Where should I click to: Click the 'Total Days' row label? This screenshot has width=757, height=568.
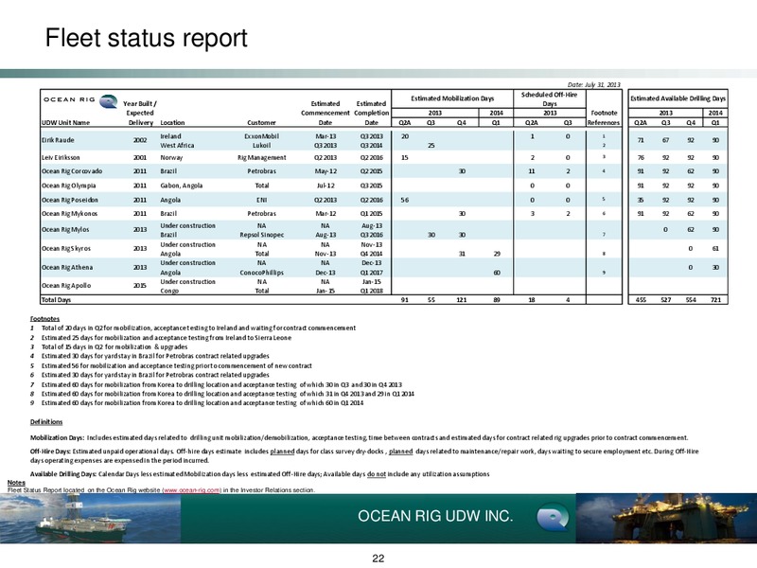pos(56,300)
